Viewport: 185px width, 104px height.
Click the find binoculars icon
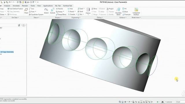click(162, 102)
